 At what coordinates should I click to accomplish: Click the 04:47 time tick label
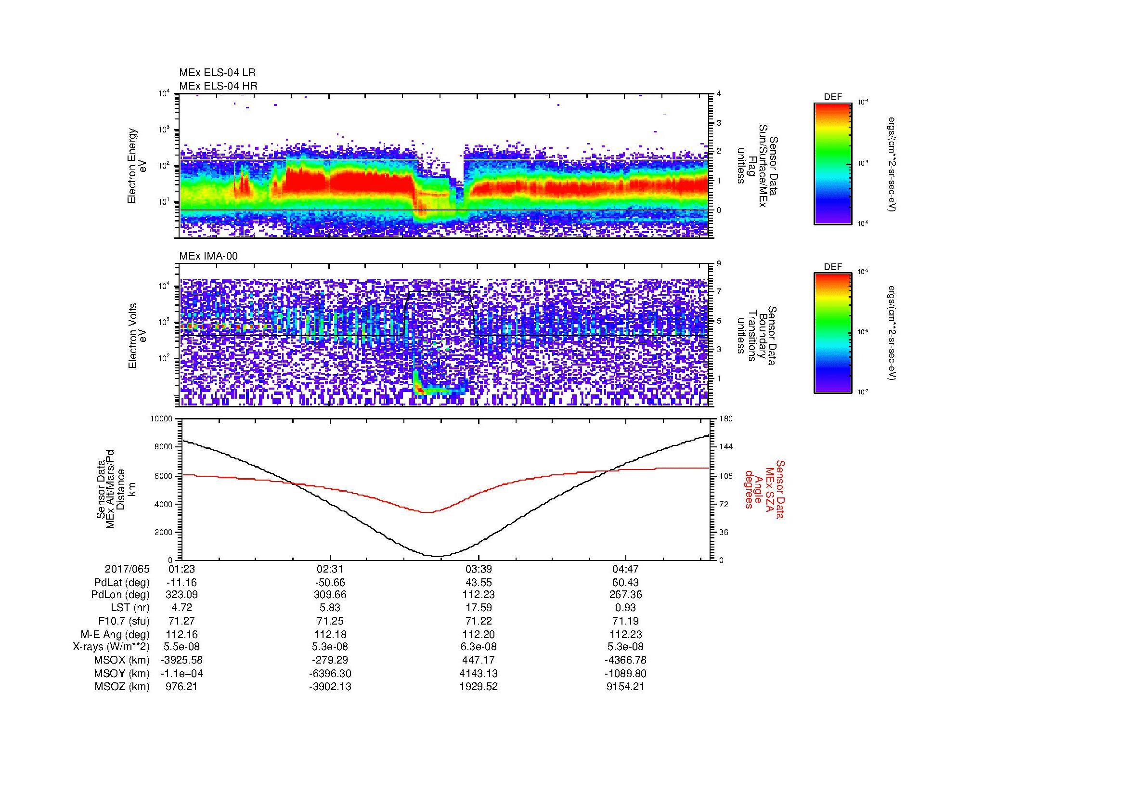pyautogui.click(x=625, y=569)
